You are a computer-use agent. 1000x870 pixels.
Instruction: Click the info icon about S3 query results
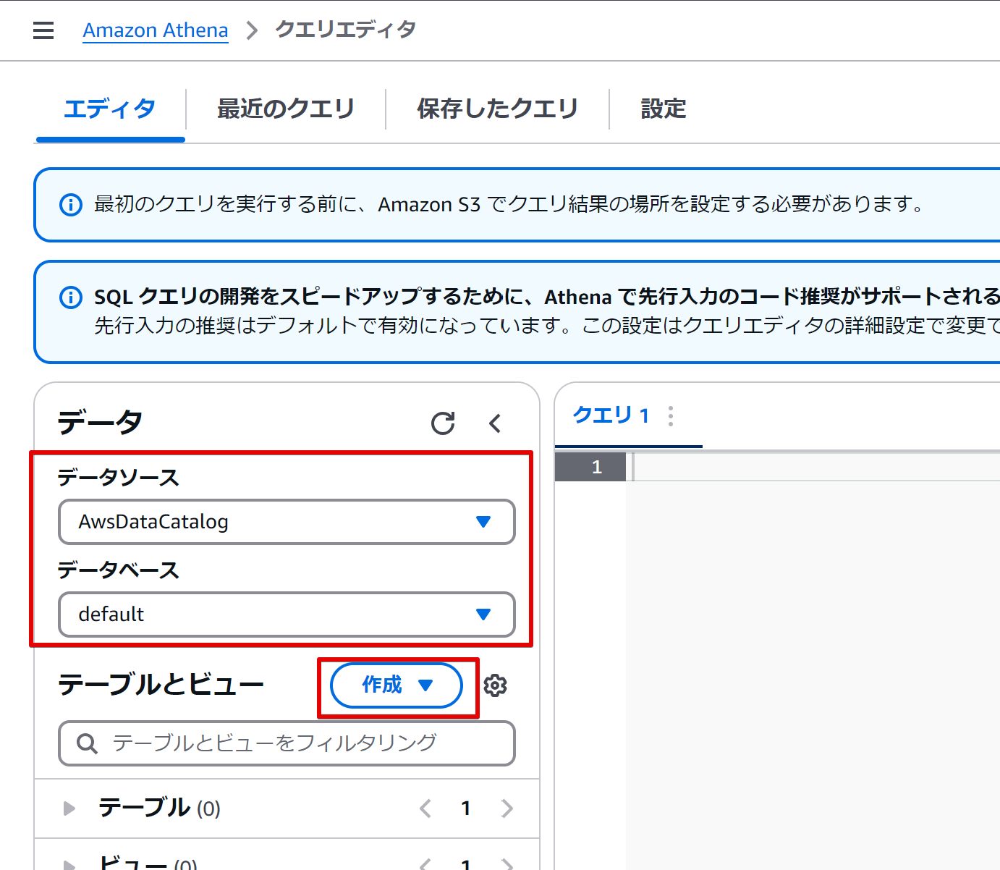click(70, 204)
